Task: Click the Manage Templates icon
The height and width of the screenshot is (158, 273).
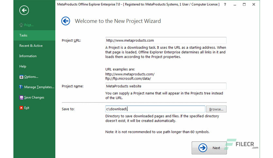Action: coord(21,87)
